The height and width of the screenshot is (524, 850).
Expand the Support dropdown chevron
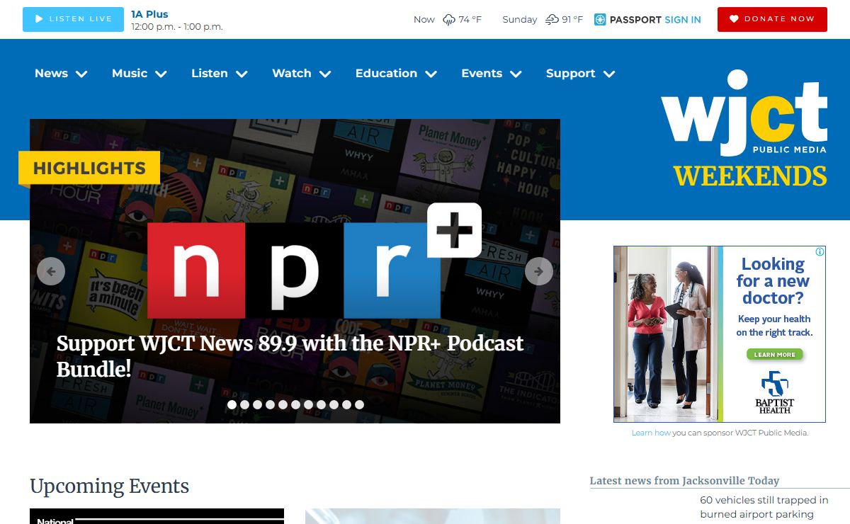click(609, 74)
